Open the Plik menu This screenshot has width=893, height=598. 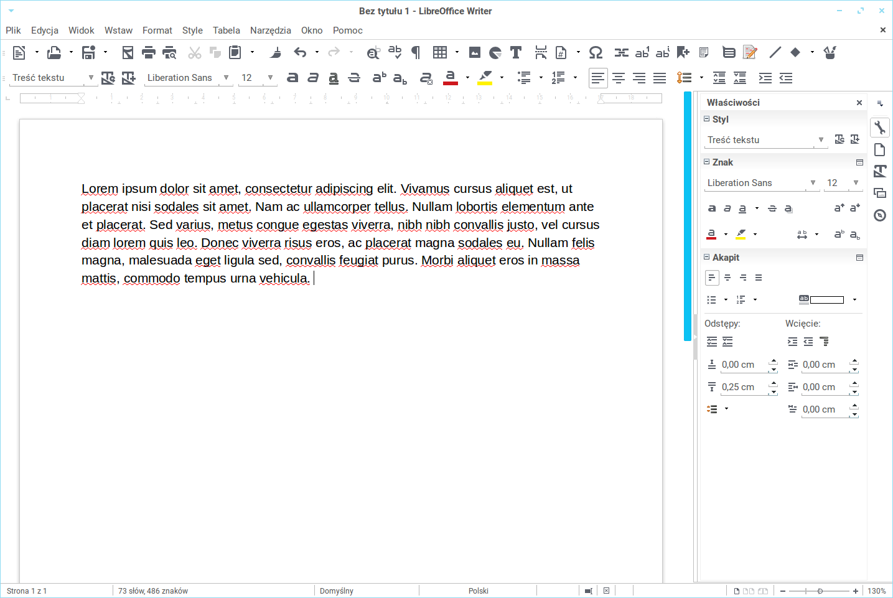(13, 30)
